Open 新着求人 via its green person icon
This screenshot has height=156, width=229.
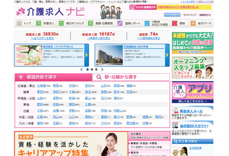pyautogui.click(x=39, y=23)
